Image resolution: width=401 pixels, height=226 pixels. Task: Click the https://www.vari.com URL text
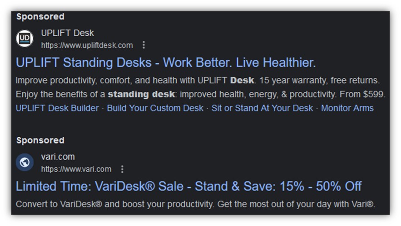(76, 169)
